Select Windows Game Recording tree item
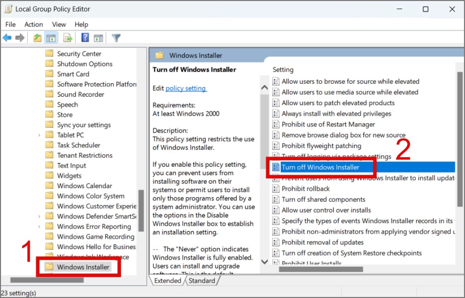465x298 pixels. [96, 237]
